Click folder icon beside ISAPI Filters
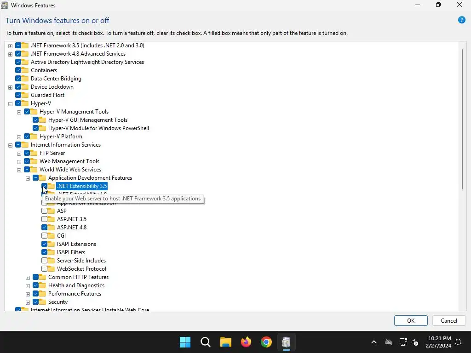Screen dimensions: 471x353 (52, 252)
